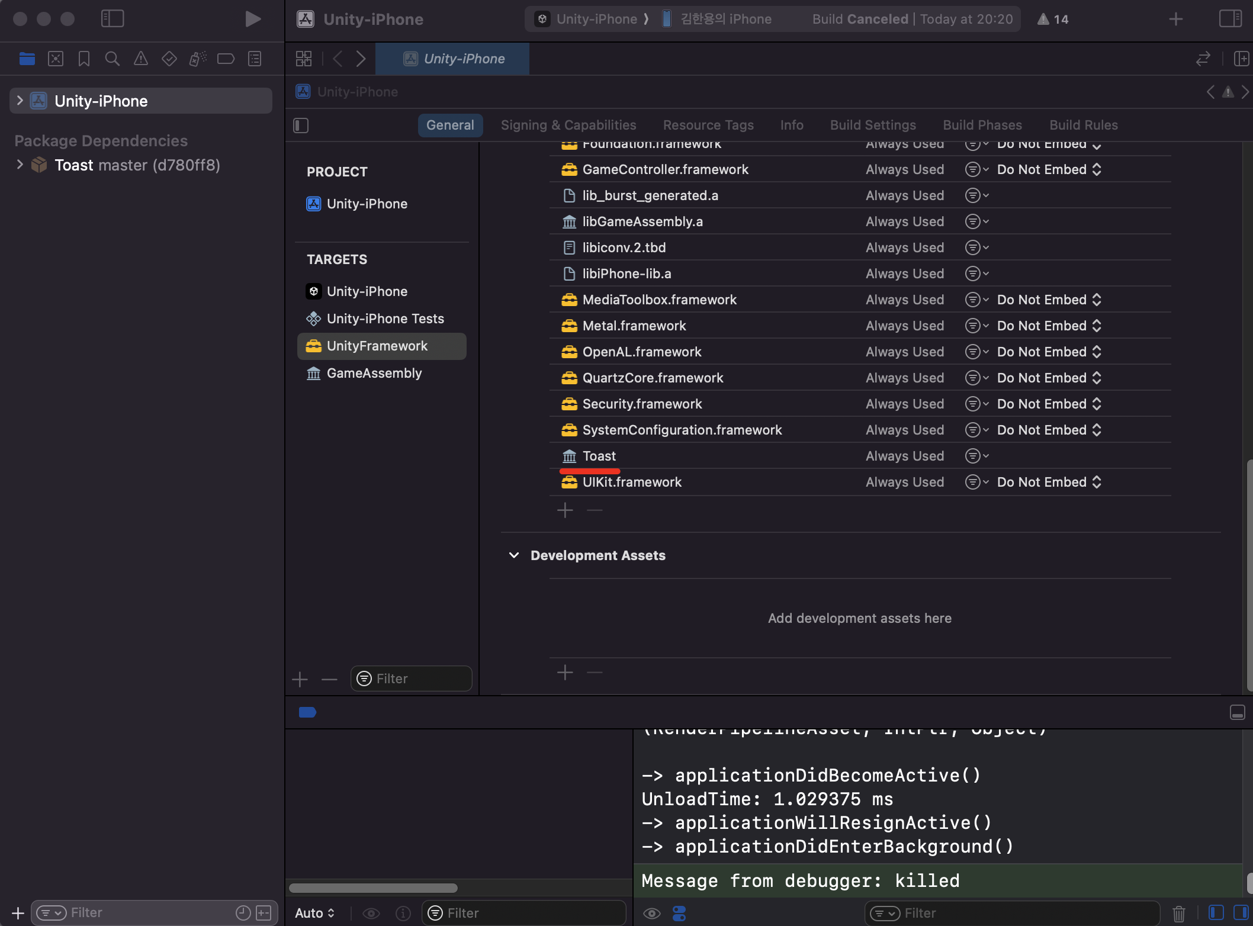Screen dimensions: 1253x926
Task: Select the UnityFramework target
Action: pos(382,346)
